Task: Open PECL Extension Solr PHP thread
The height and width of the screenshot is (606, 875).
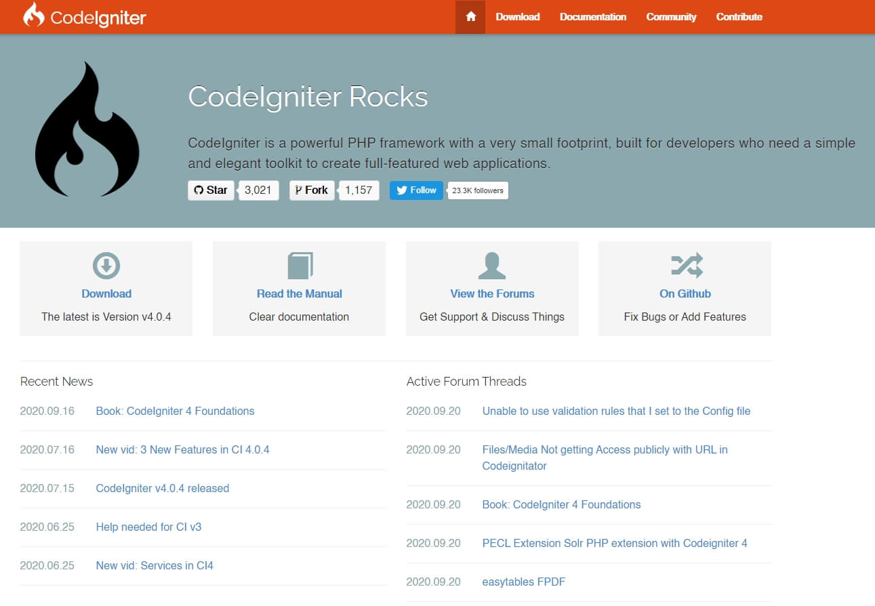Action: coord(615,543)
